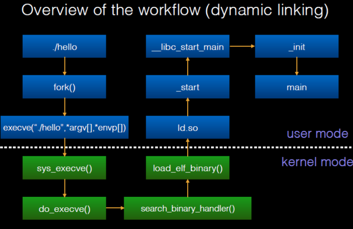Screen dimensions: 353x229
Task: Select the __libc_start_main box
Action: click(188, 47)
